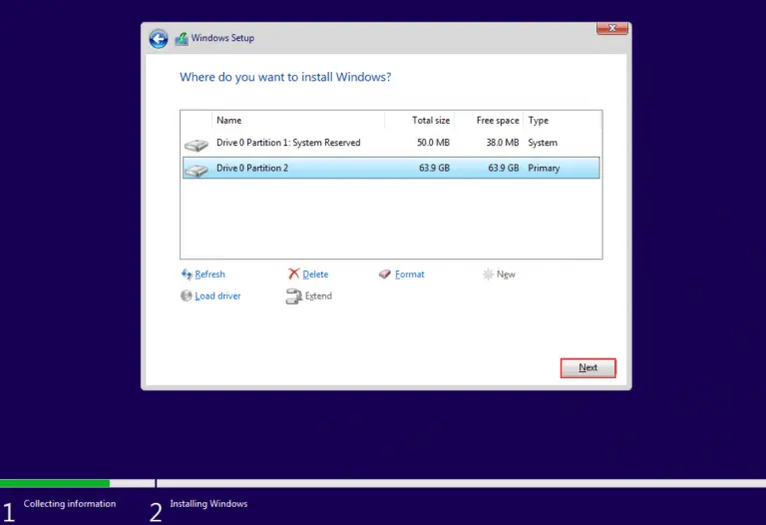Select Drive 0 Partition 1: System Reserved row
The width and height of the screenshot is (766, 525).
[391, 143]
